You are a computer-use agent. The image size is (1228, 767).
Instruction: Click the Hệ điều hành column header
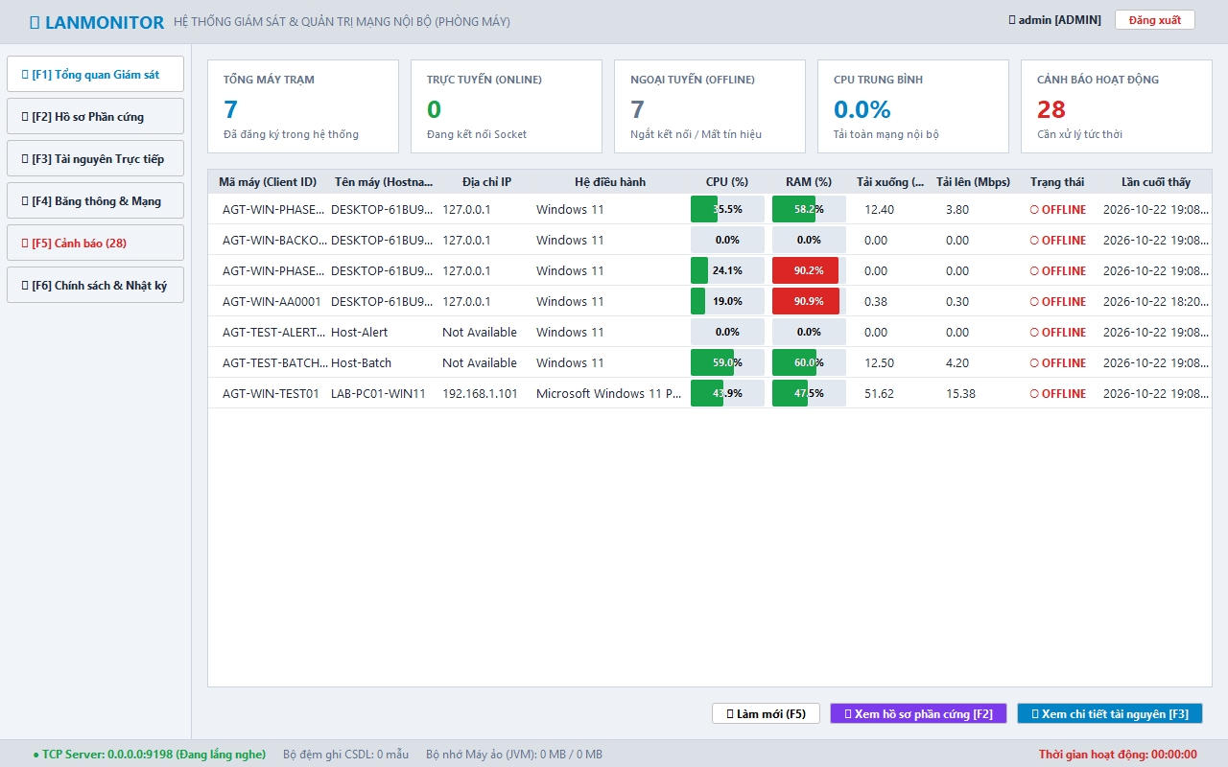coord(610,182)
